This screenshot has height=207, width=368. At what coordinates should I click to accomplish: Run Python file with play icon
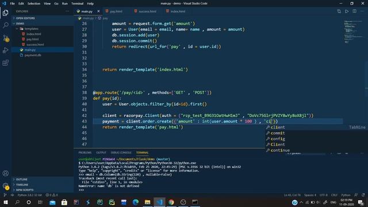coord(347,11)
